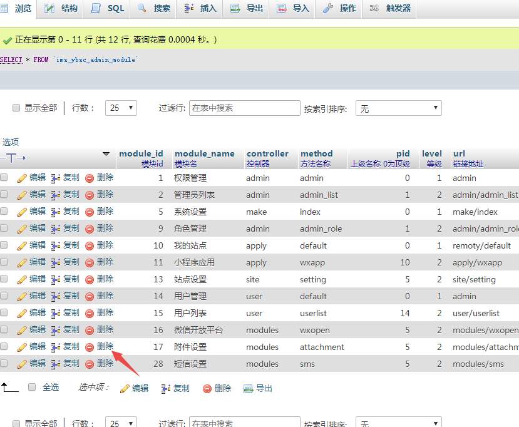Click red delete icon in row 小程序应用
This screenshot has width=519, height=427.
90,263
